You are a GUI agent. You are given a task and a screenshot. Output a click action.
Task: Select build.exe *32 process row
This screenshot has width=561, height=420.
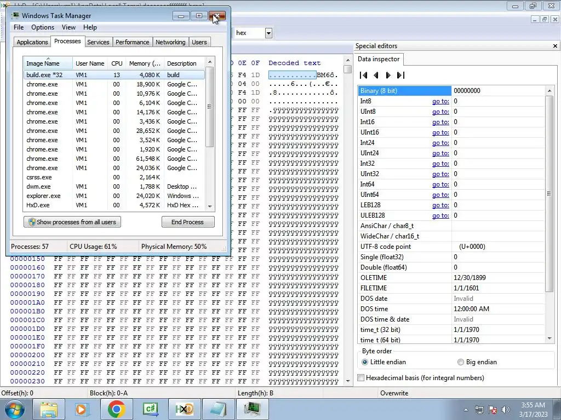(x=114, y=74)
